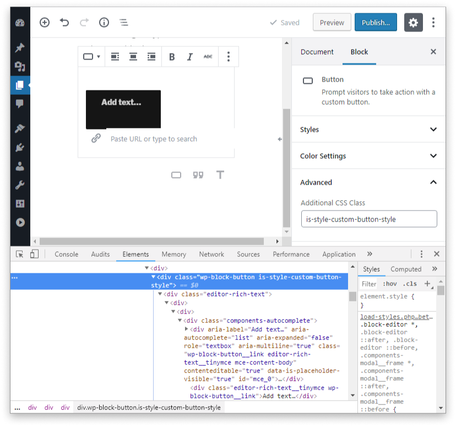Align the button to center
This screenshot has height=427, width=456.
(133, 57)
